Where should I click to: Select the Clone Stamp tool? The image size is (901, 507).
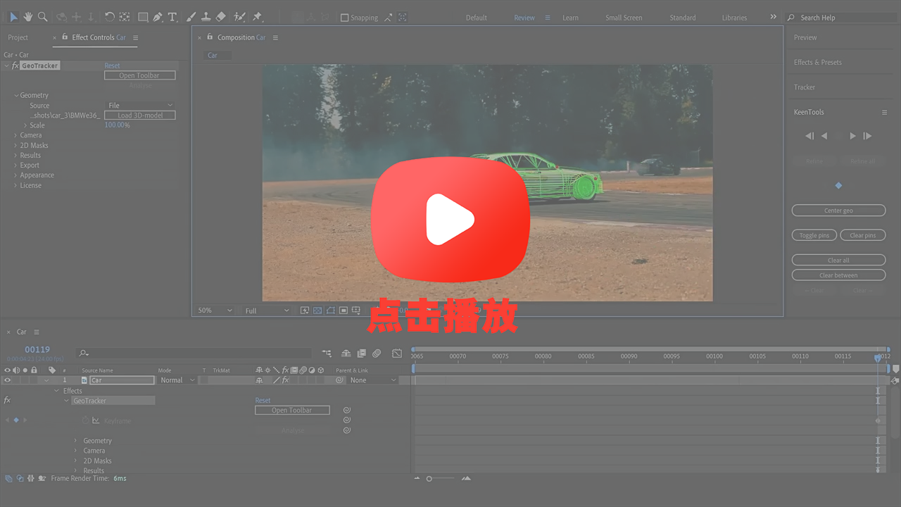206,17
